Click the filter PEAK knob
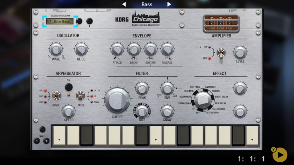Viewport: 294px width, 165px height. click(142, 89)
